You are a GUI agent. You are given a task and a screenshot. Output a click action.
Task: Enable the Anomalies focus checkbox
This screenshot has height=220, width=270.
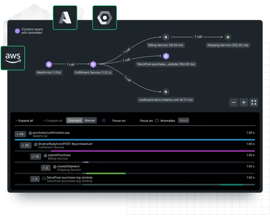157,121
